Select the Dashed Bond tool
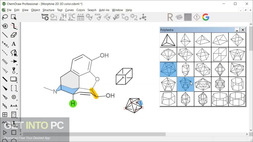 (x=5, y=53)
